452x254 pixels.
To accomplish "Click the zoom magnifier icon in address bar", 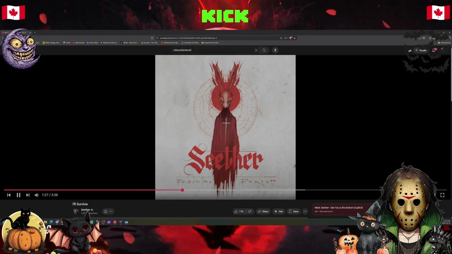I will tap(285, 38).
